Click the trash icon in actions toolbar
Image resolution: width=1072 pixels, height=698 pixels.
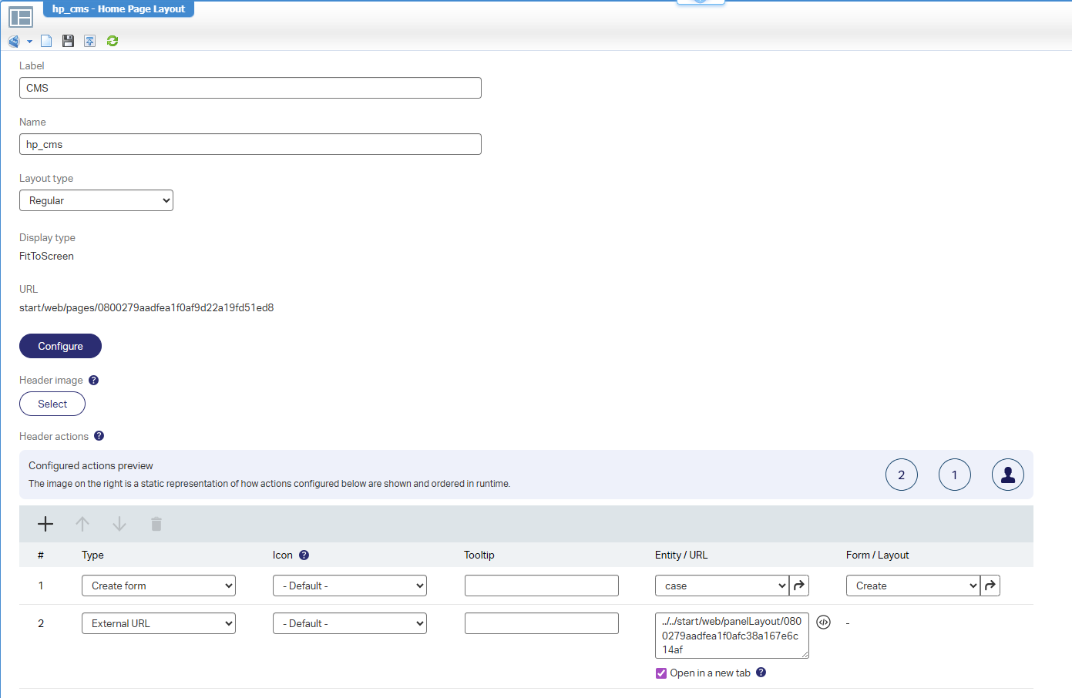(x=156, y=524)
